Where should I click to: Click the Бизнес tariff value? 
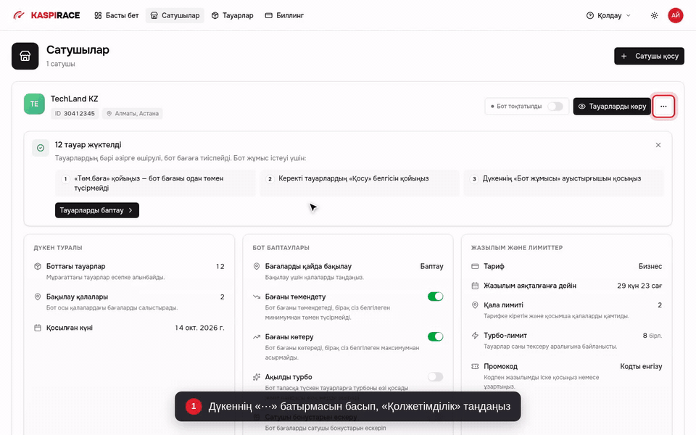(650, 266)
